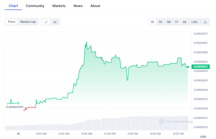216x139 pixels.
Task: Click the 0.0000030 price axis label
Action: pos(201,108)
